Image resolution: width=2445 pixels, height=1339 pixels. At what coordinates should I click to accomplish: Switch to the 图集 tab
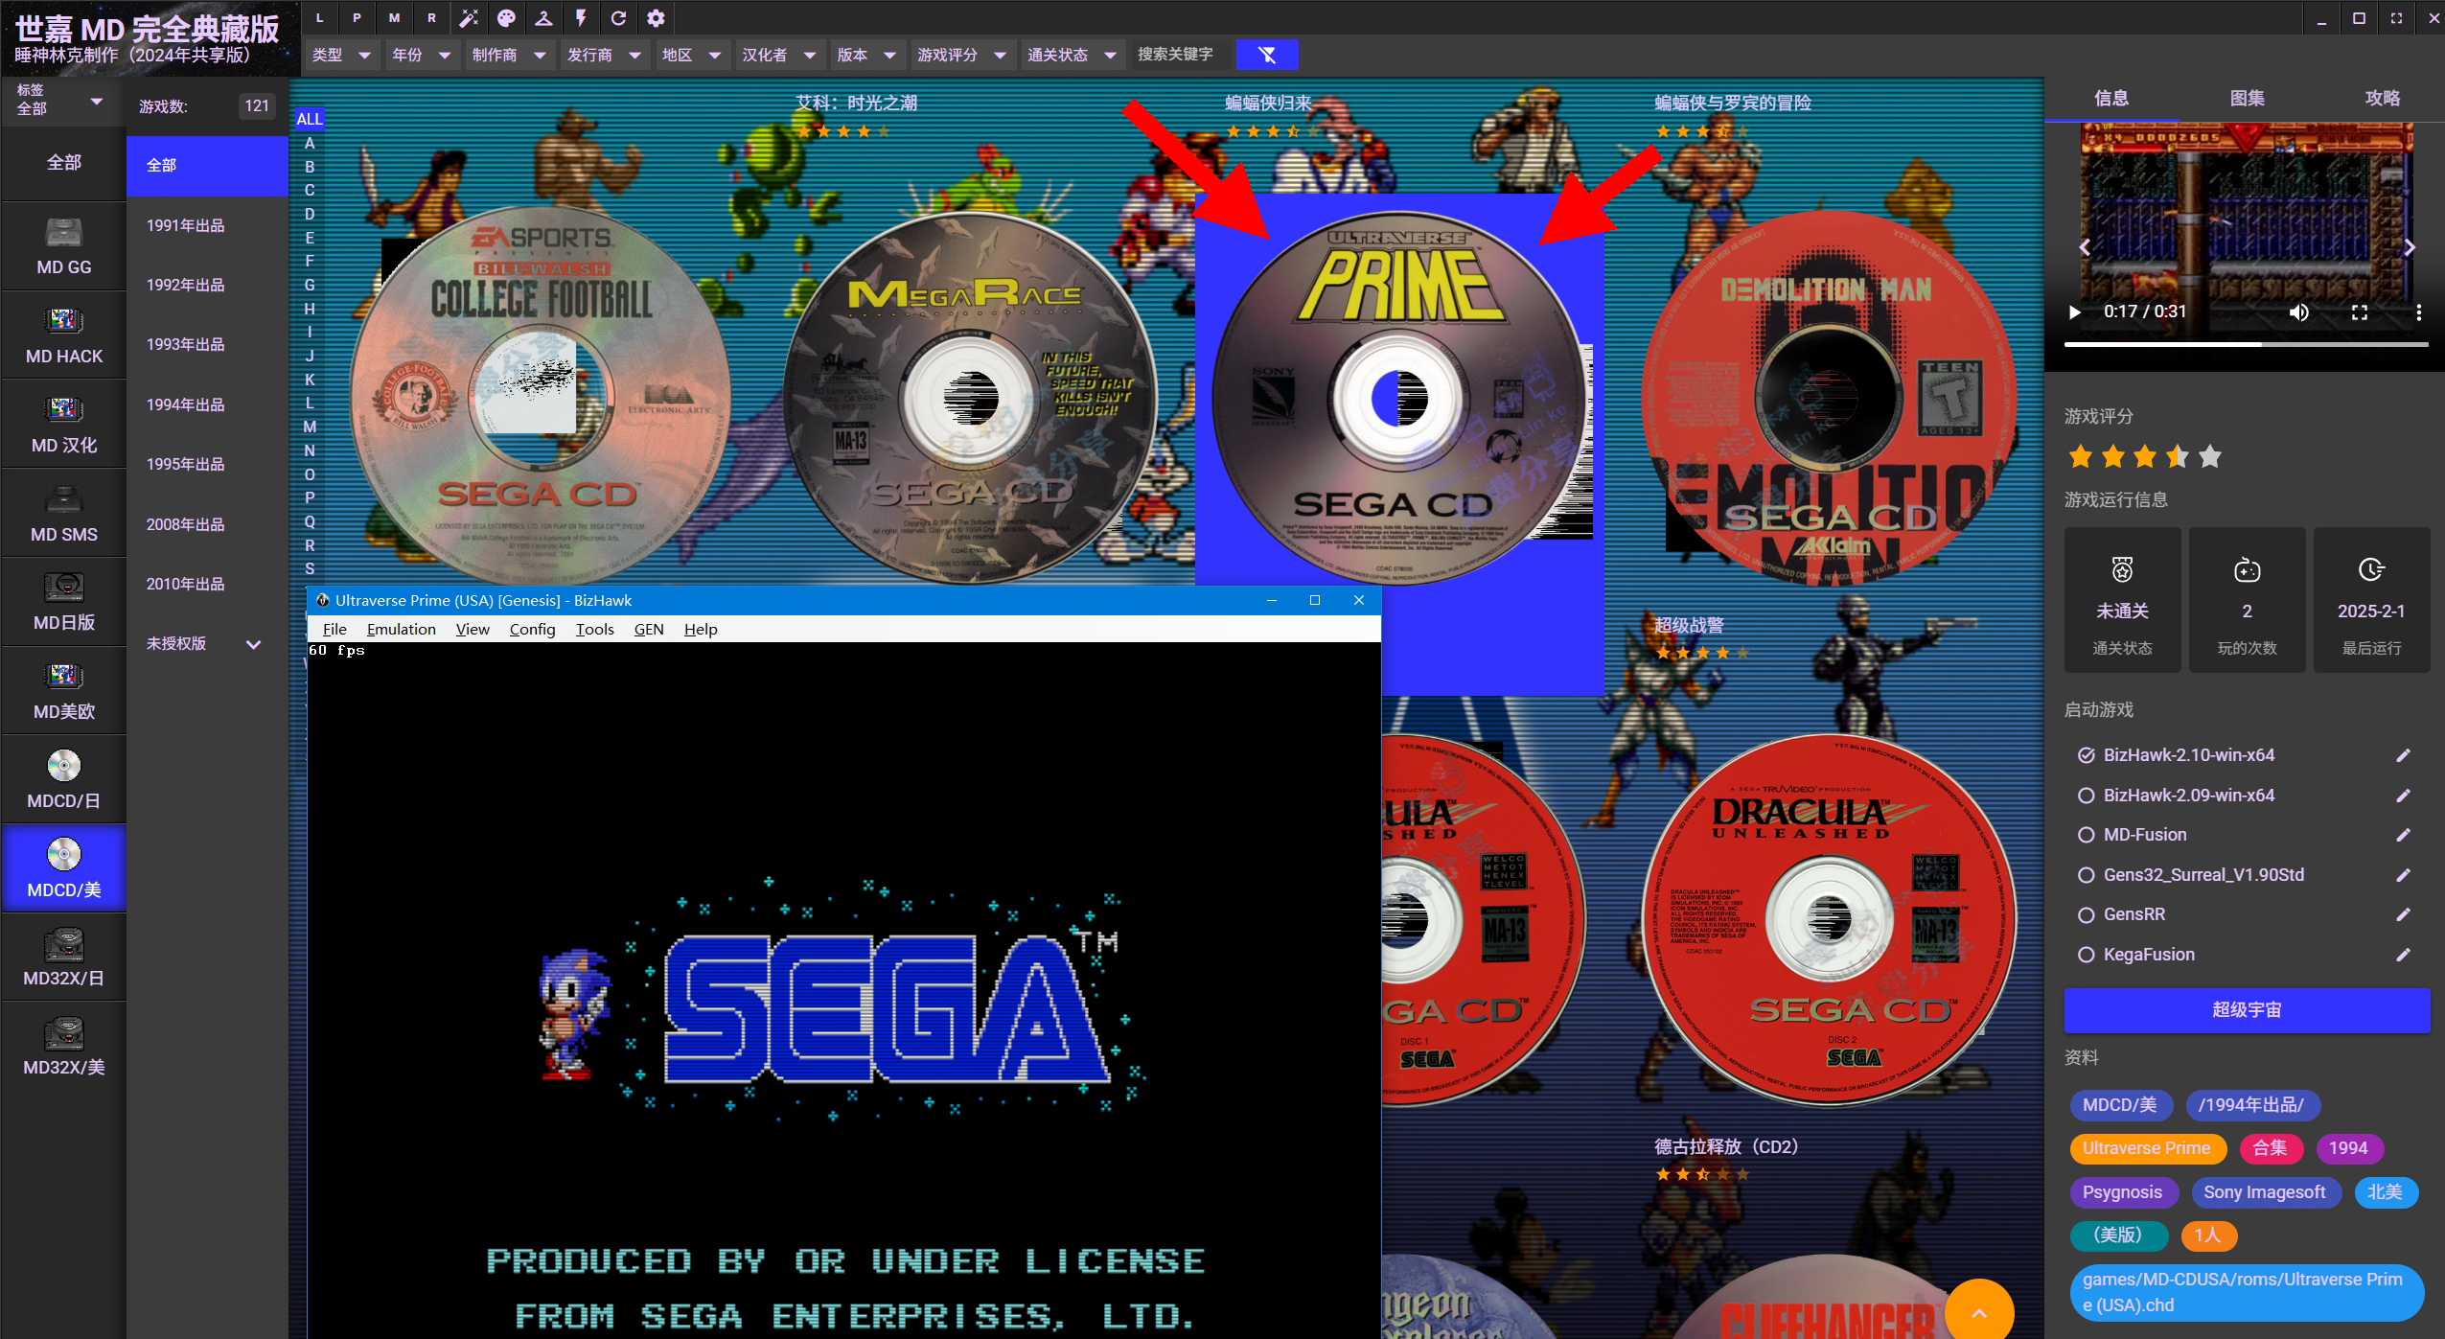pos(2247,98)
